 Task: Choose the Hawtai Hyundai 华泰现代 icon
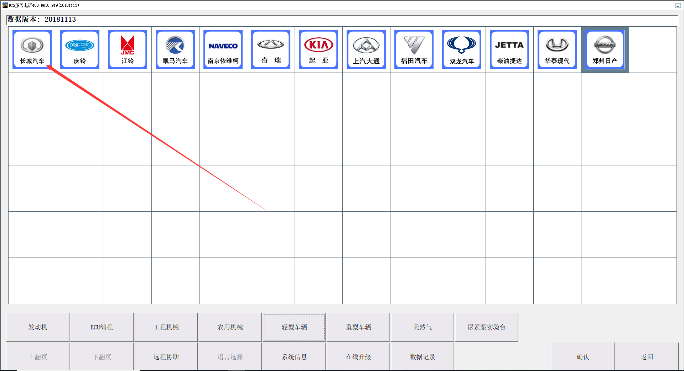coord(557,49)
